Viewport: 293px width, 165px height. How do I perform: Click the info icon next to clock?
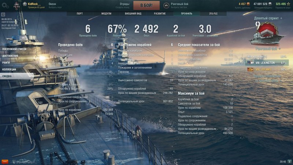[289, 161]
